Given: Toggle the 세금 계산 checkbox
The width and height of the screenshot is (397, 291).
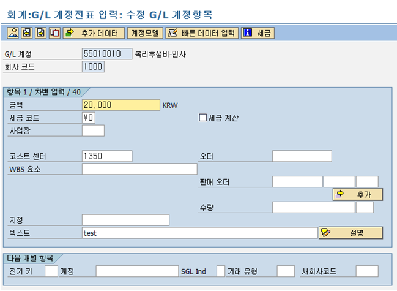Looking at the screenshot, I should [x=203, y=118].
